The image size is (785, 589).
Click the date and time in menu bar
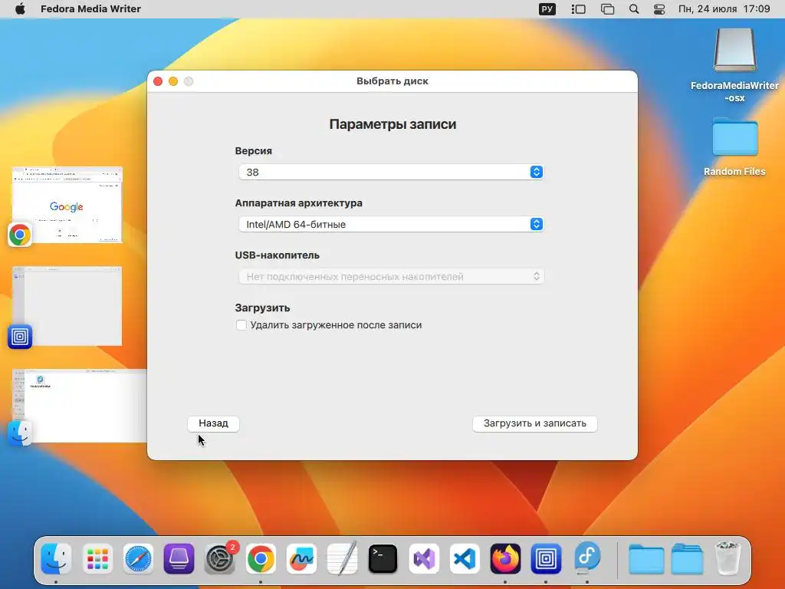tap(724, 9)
